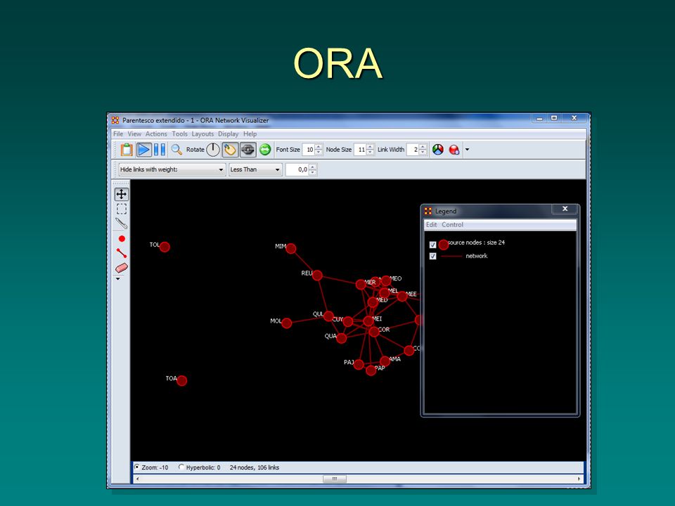The width and height of the screenshot is (675, 506).
Task: Click the Node Size value field
Action: 360,150
